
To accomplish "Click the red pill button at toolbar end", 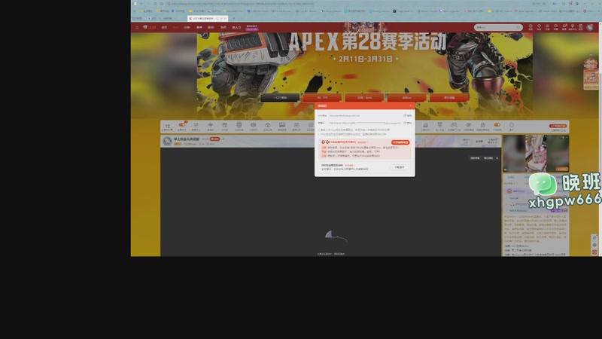I will [x=558, y=126].
